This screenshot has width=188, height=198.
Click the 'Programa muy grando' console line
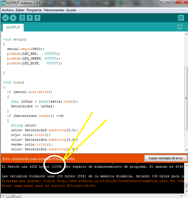click(x=92, y=181)
